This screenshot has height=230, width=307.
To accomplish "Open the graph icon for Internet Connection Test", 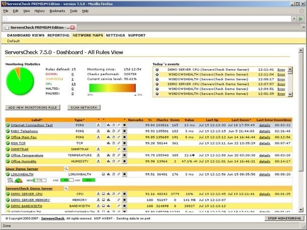I will point(108,125).
